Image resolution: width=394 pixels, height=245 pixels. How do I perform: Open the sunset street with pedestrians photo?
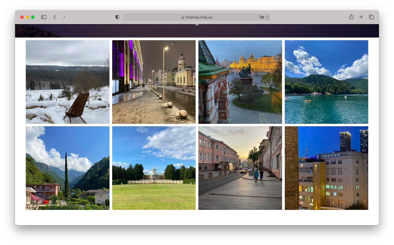click(x=240, y=168)
